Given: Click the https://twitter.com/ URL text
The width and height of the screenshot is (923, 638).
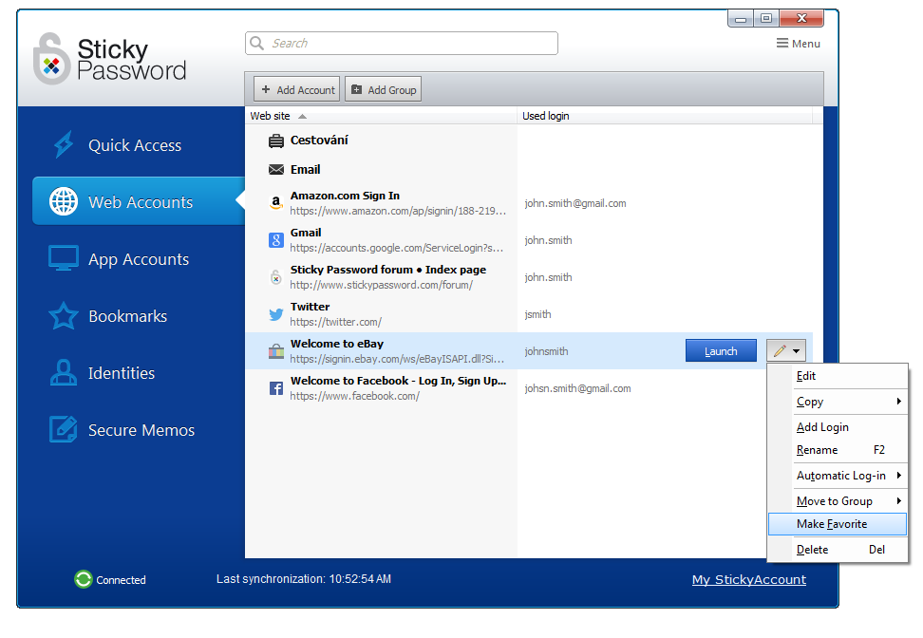Looking at the screenshot, I should pos(335,322).
